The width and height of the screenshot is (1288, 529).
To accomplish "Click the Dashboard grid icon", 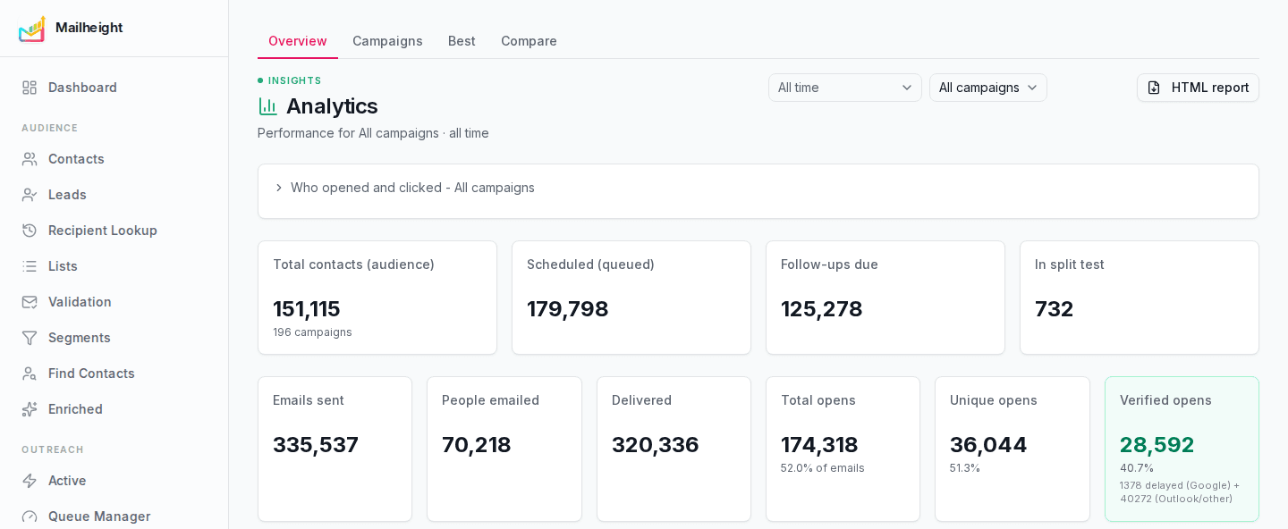I will pyautogui.click(x=30, y=88).
